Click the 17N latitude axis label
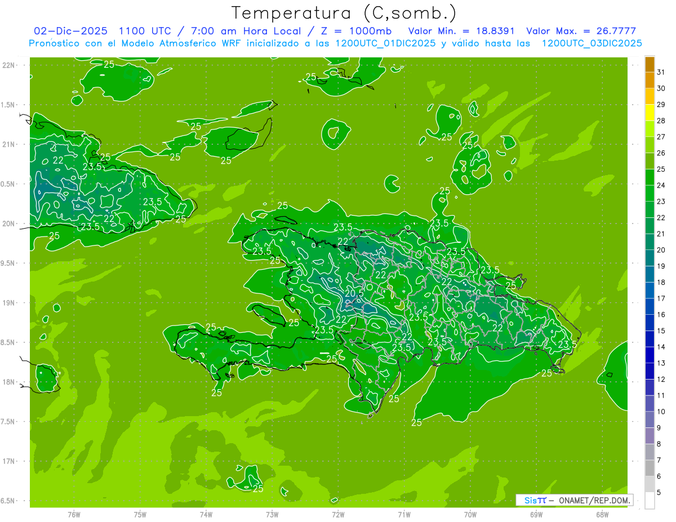The width and height of the screenshot is (676, 522). [x=9, y=461]
